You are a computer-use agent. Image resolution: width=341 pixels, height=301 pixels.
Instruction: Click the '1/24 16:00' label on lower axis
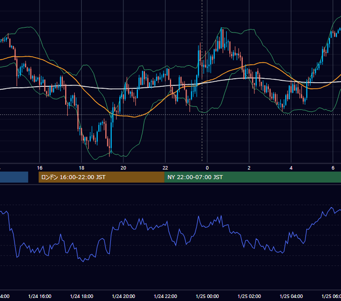pos(40,296)
